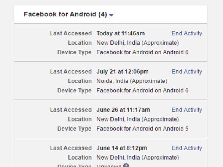
Task: Click Android 5 device type text
Action: (142, 129)
